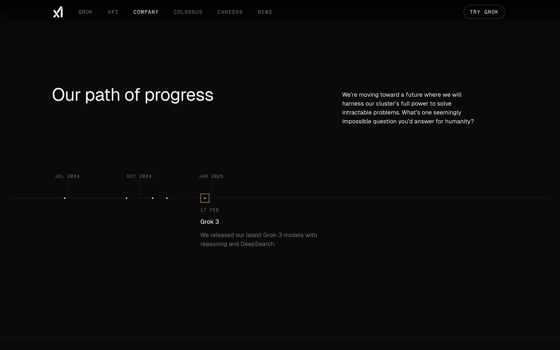Navigate to CAREERS
This screenshot has height=350, width=560.
tap(230, 12)
